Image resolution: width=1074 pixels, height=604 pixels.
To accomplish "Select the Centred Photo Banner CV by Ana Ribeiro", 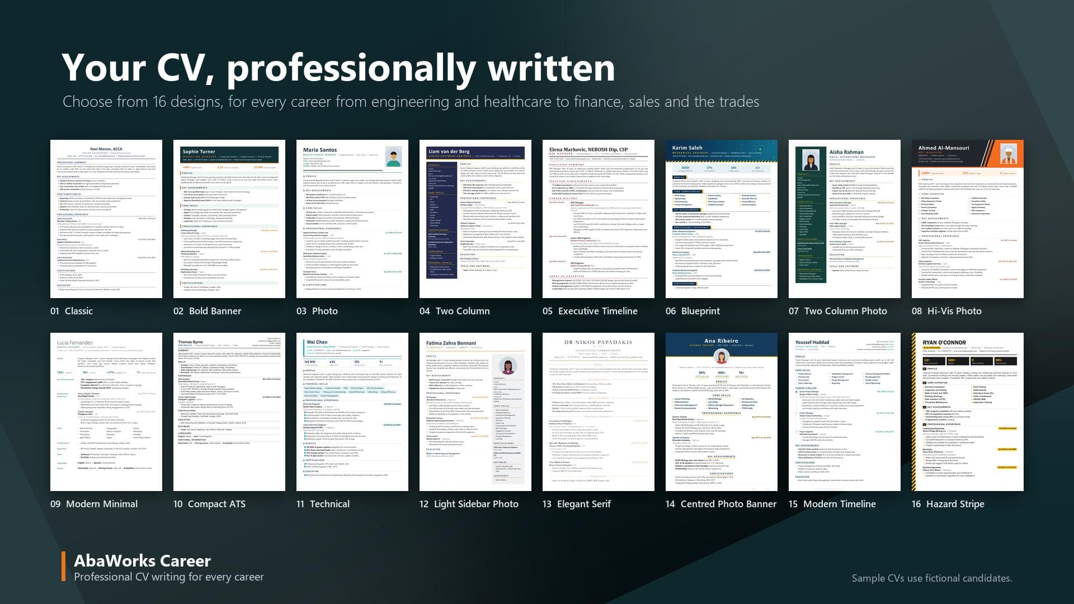I will point(722,412).
